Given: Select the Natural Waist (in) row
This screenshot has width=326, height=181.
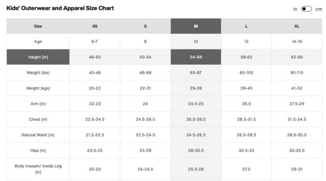Looking at the screenshot, I should [x=38, y=135].
